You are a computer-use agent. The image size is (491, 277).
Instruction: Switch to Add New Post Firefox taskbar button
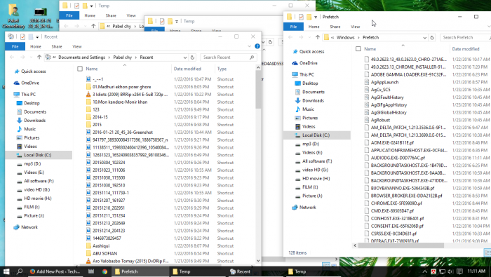point(55,271)
